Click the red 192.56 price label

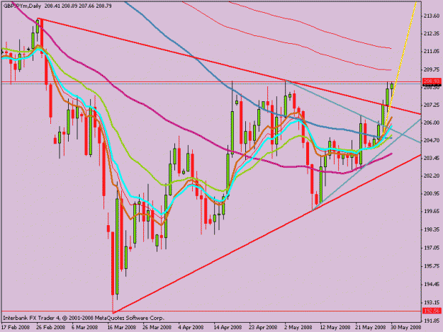coord(432,311)
